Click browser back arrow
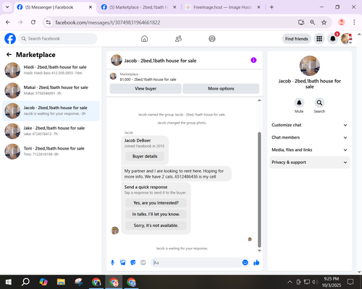The height and width of the screenshot is (289, 362). click(8, 22)
